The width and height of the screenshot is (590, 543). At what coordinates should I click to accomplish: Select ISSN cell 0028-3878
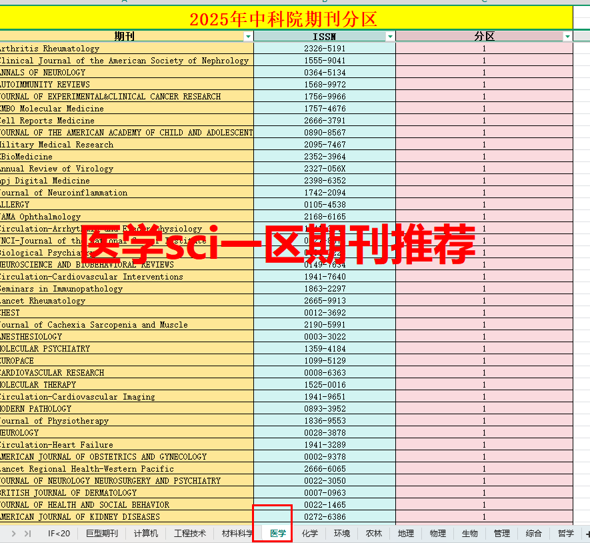tap(325, 433)
